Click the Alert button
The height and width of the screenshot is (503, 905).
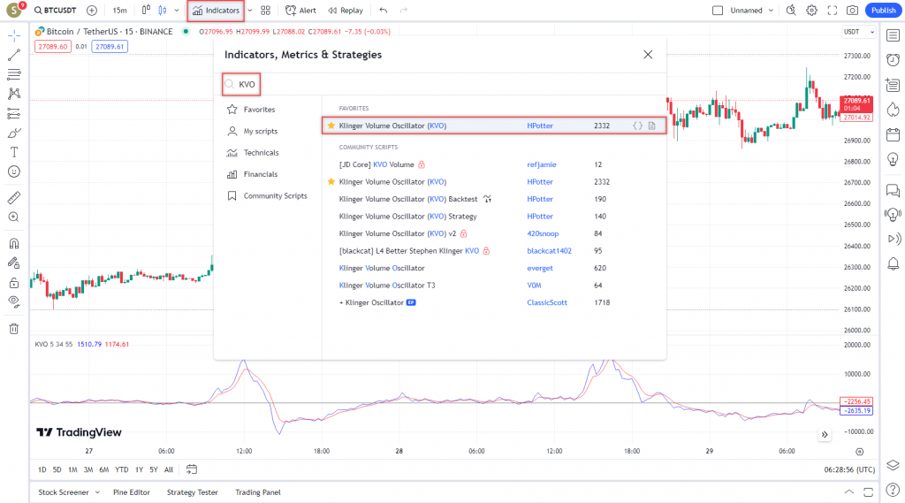click(x=300, y=11)
